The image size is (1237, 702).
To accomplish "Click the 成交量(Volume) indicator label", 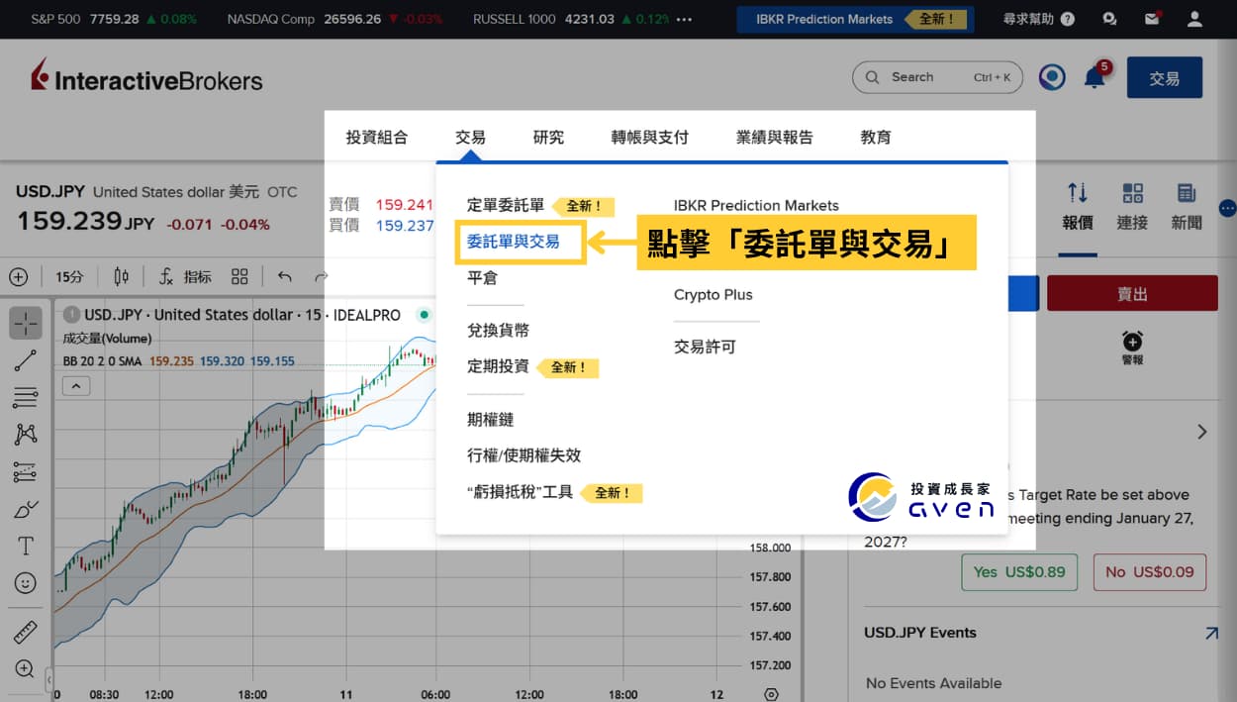I will (x=107, y=339).
